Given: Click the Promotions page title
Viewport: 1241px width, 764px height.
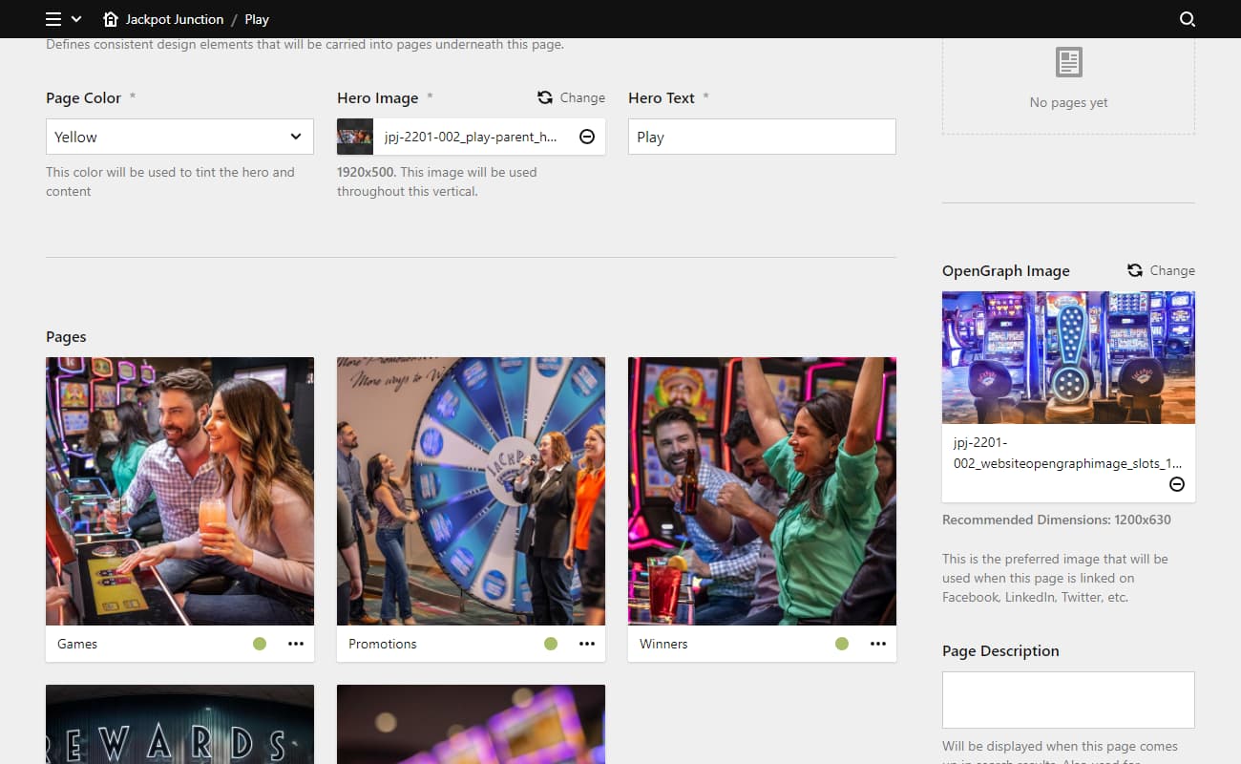Looking at the screenshot, I should 383,644.
